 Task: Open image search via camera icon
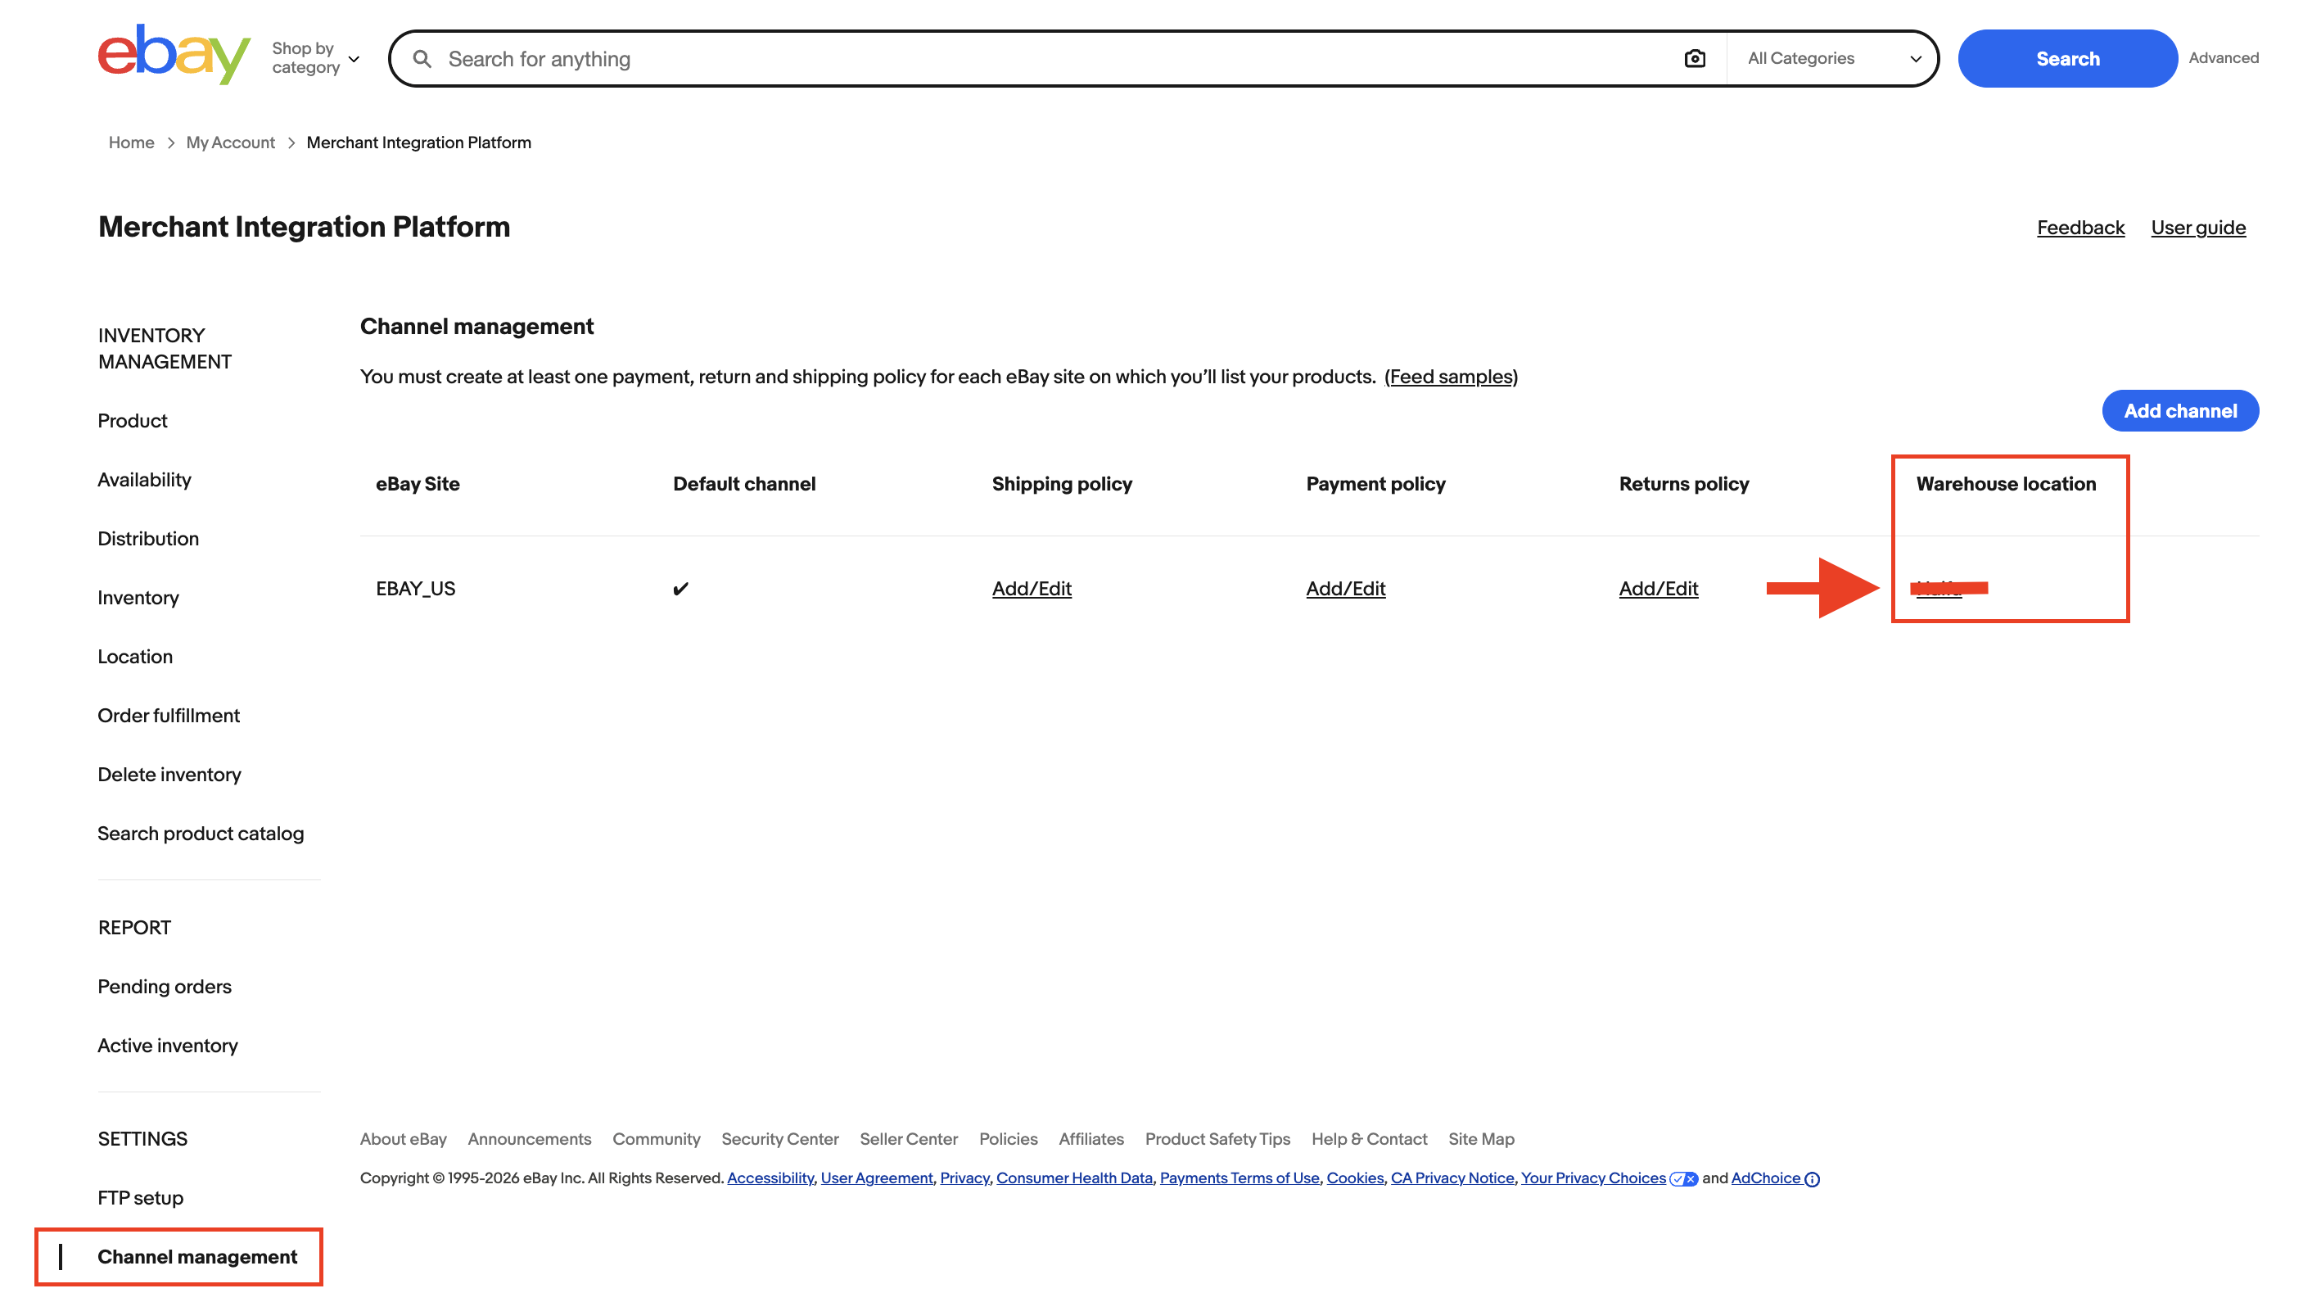click(1695, 58)
